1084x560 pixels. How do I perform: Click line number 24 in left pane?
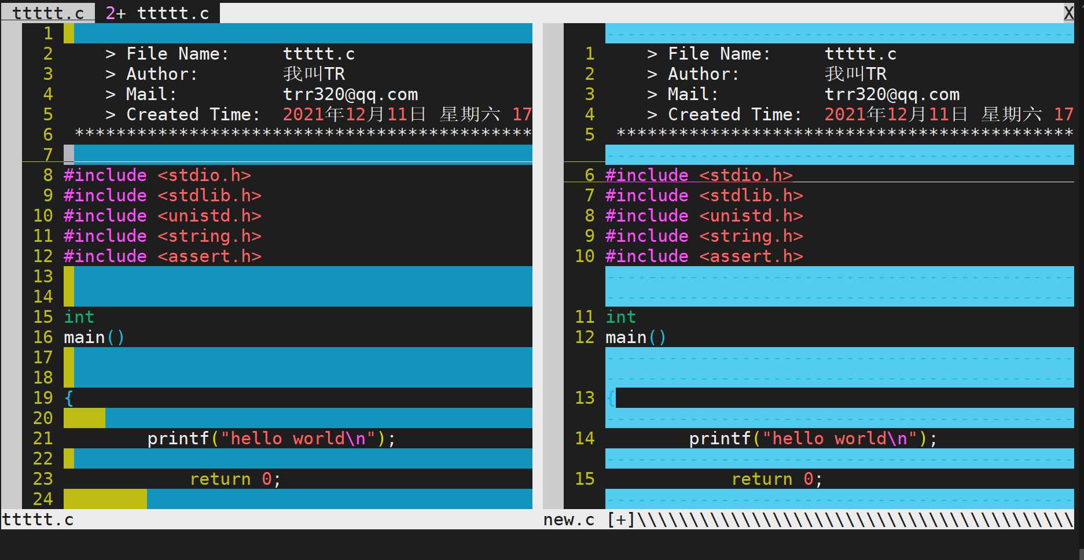[43, 499]
